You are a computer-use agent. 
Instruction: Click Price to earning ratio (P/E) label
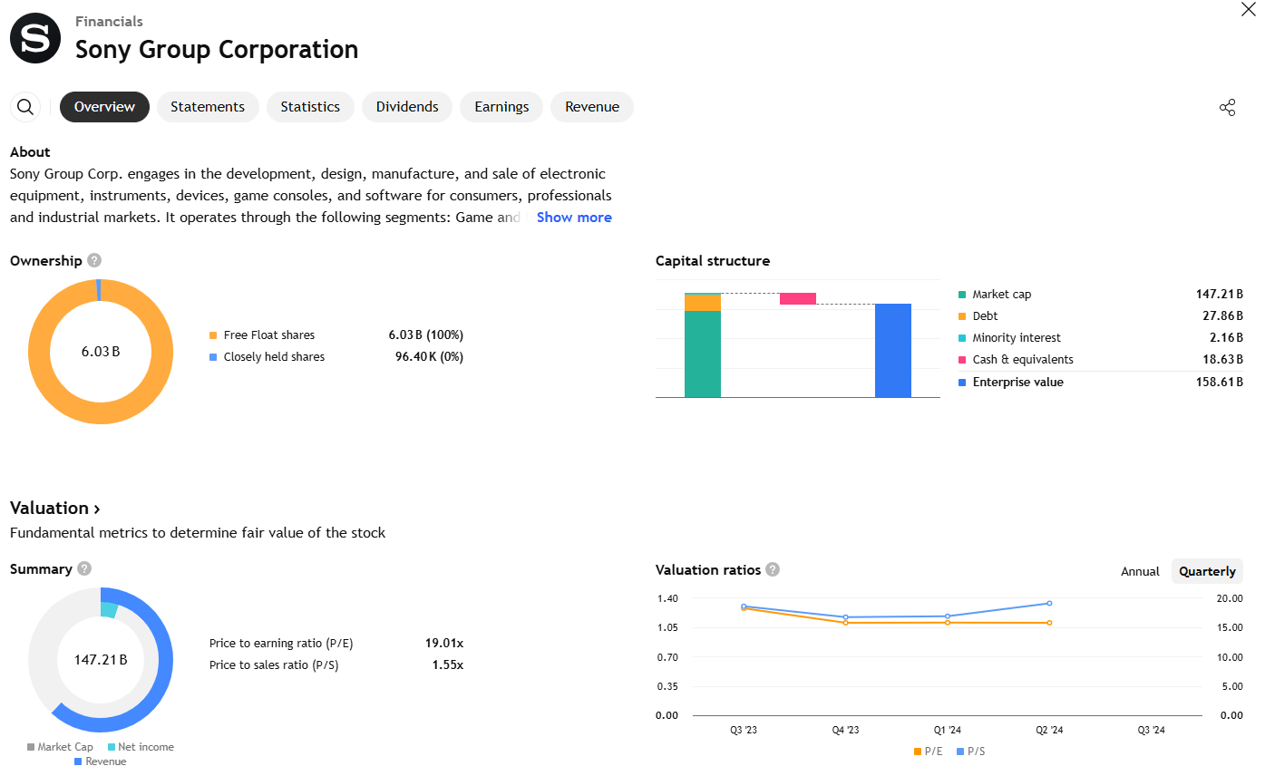tap(281, 644)
